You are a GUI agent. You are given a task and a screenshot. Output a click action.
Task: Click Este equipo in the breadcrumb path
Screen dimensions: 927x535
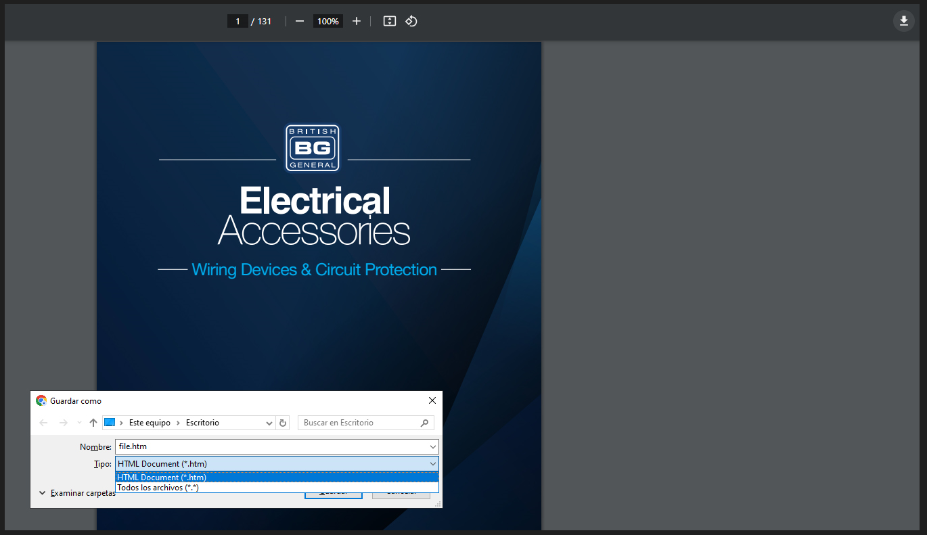150,423
